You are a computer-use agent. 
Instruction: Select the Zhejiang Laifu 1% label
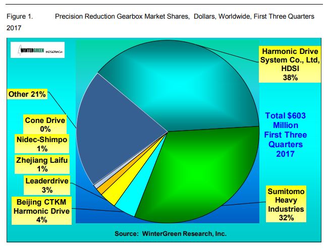pos(42,164)
